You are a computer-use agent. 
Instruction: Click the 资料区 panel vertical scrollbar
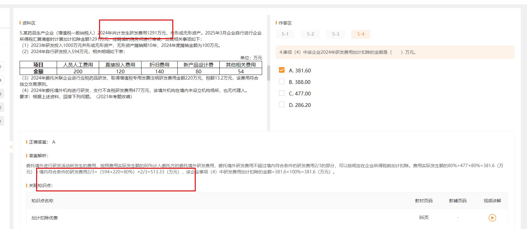pos(269,73)
